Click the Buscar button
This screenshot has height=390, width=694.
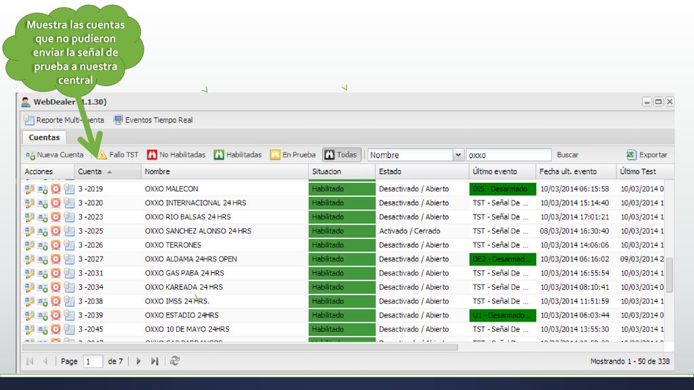coord(567,155)
